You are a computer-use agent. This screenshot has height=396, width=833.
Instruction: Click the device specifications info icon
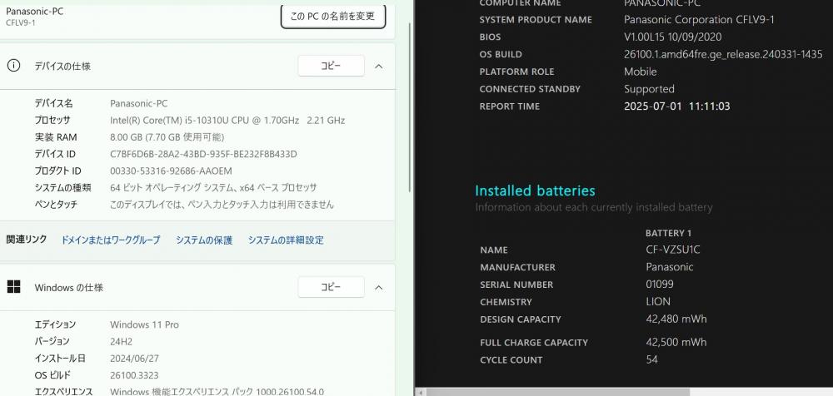coord(13,66)
